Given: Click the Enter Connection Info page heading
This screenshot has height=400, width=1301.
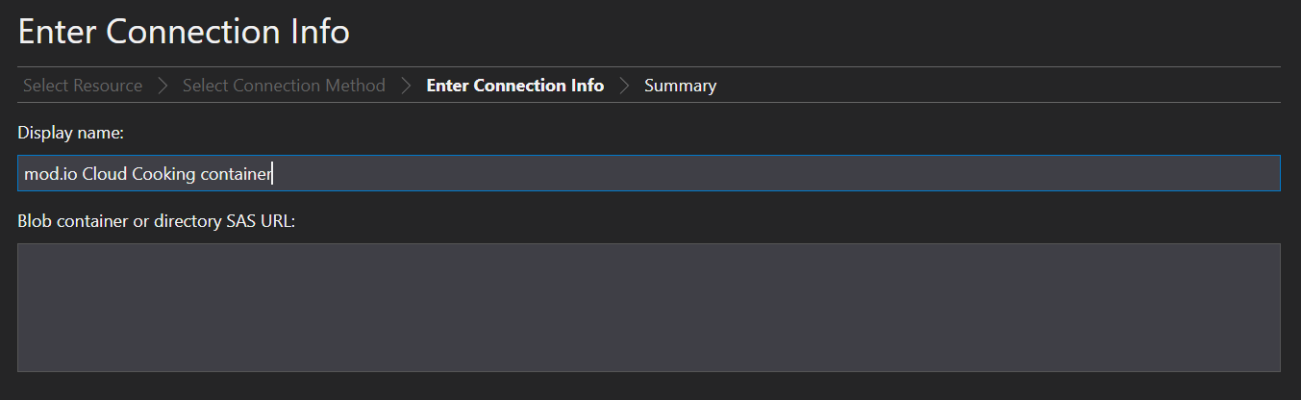Looking at the screenshot, I should (184, 32).
